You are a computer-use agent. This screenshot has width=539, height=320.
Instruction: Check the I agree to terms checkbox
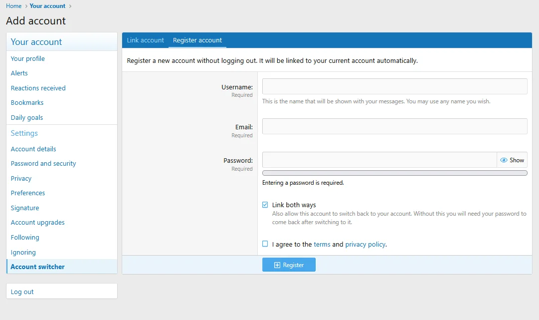tap(265, 244)
